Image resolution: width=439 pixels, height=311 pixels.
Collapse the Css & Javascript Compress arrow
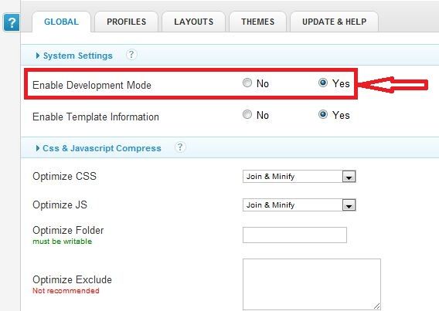pos(38,148)
